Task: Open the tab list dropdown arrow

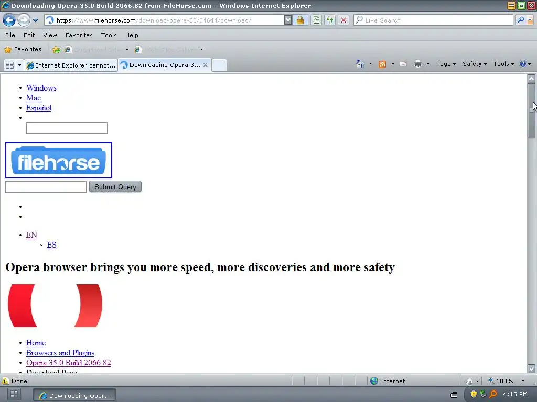Action: (x=19, y=65)
